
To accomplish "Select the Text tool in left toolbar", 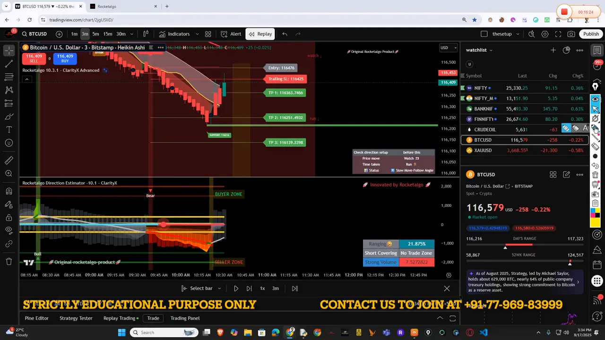I will point(9,130).
